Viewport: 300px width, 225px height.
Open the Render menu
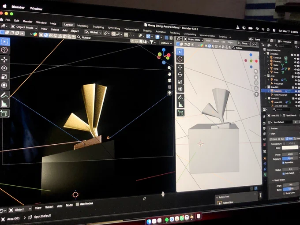27,21
